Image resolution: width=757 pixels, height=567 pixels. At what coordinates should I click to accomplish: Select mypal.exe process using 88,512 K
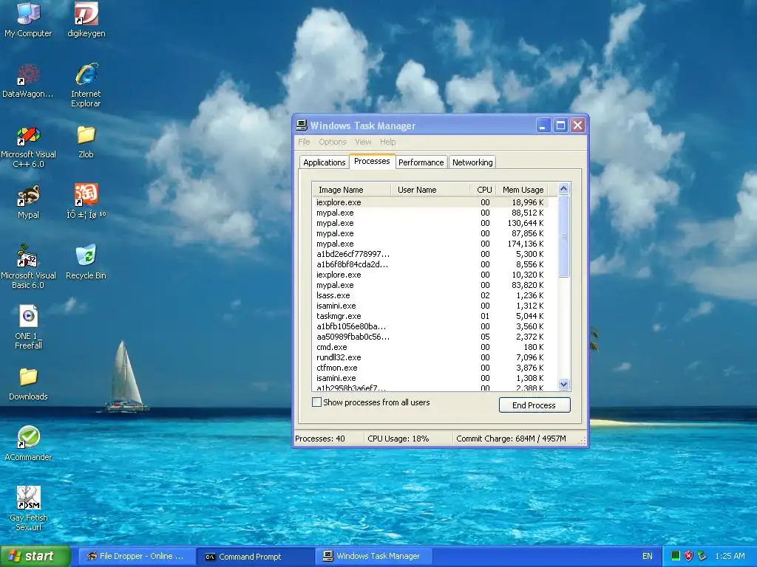pyautogui.click(x=431, y=213)
